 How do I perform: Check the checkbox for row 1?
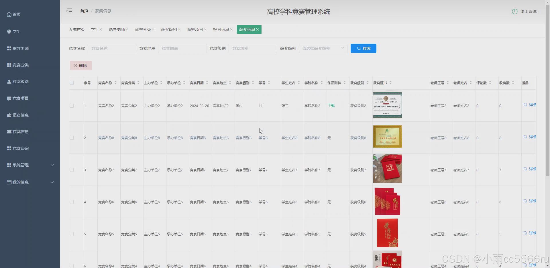[72, 106]
